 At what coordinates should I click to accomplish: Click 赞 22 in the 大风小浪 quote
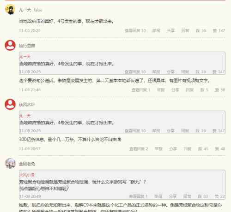pyautogui.click(x=219, y=196)
